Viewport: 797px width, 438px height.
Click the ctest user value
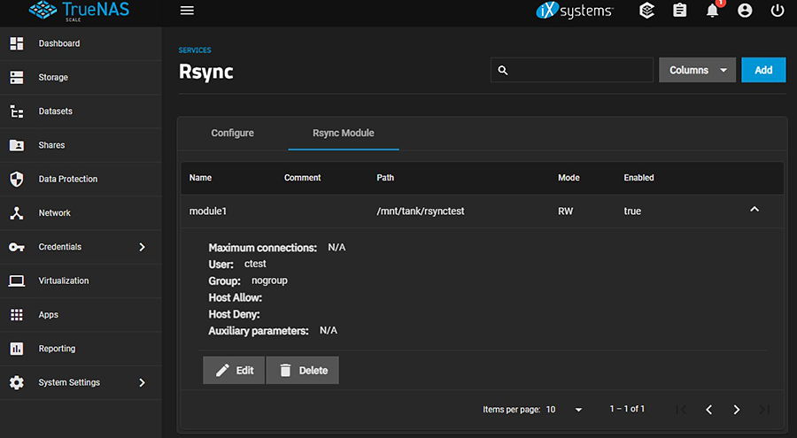pyautogui.click(x=255, y=265)
